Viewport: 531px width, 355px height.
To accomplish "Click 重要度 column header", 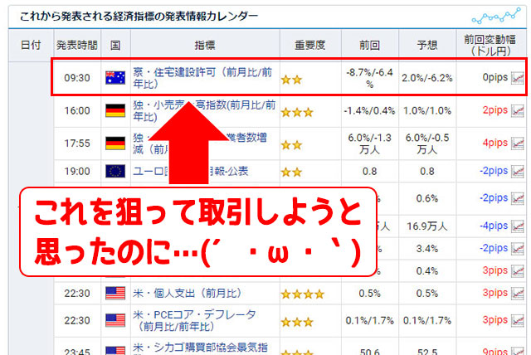I will (309, 45).
